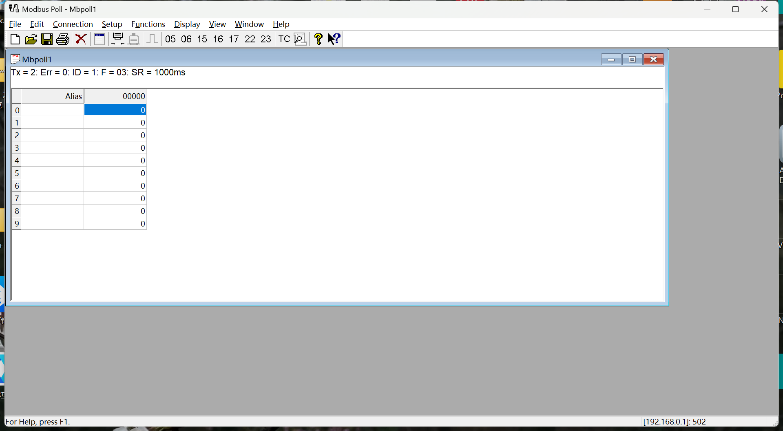This screenshot has height=431, width=783.
Task: Select the value cell in row 7
Action: [115, 198]
